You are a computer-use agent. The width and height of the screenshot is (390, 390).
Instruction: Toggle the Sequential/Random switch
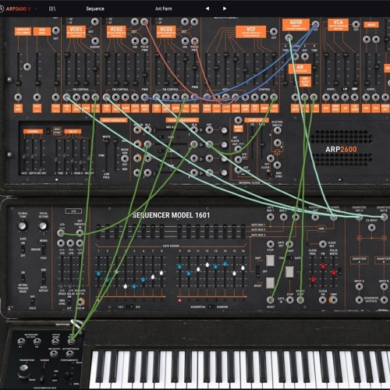(x=211, y=307)
